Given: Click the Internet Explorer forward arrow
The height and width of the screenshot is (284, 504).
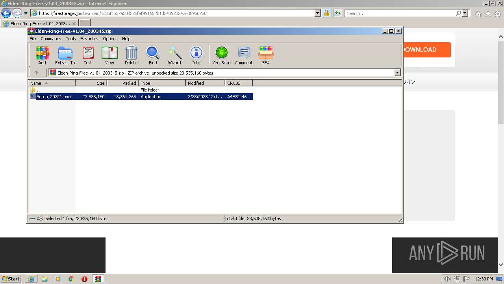Looking at the screenshot, I should pyautogui.click(x=17, y=13).
